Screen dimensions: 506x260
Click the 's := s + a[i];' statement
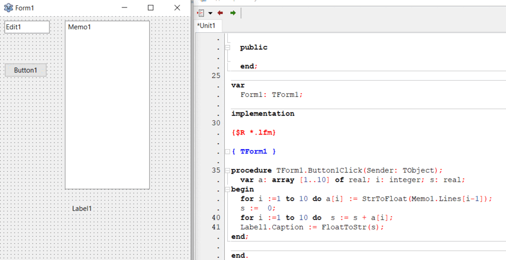[361, 217]
